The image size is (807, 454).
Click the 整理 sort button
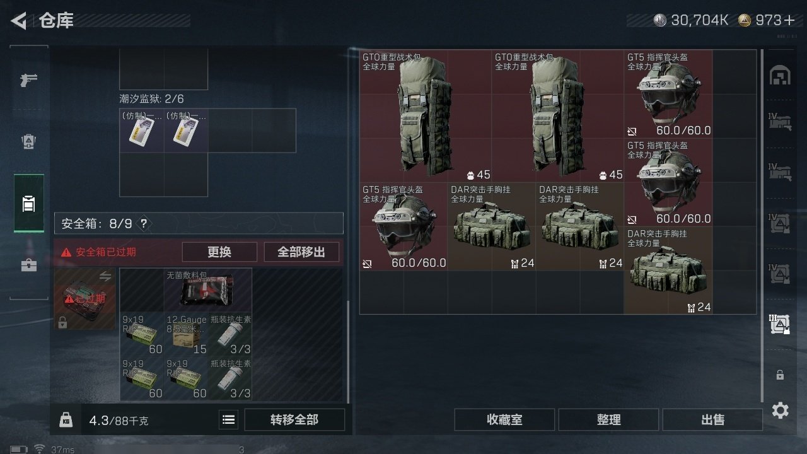coord(608,419)
